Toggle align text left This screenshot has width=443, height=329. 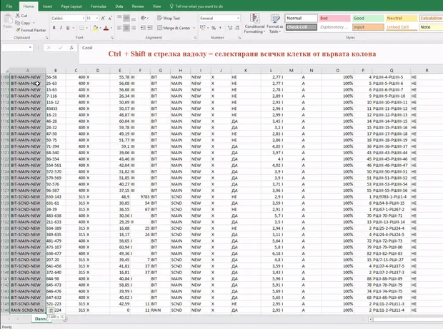point(119,28)
